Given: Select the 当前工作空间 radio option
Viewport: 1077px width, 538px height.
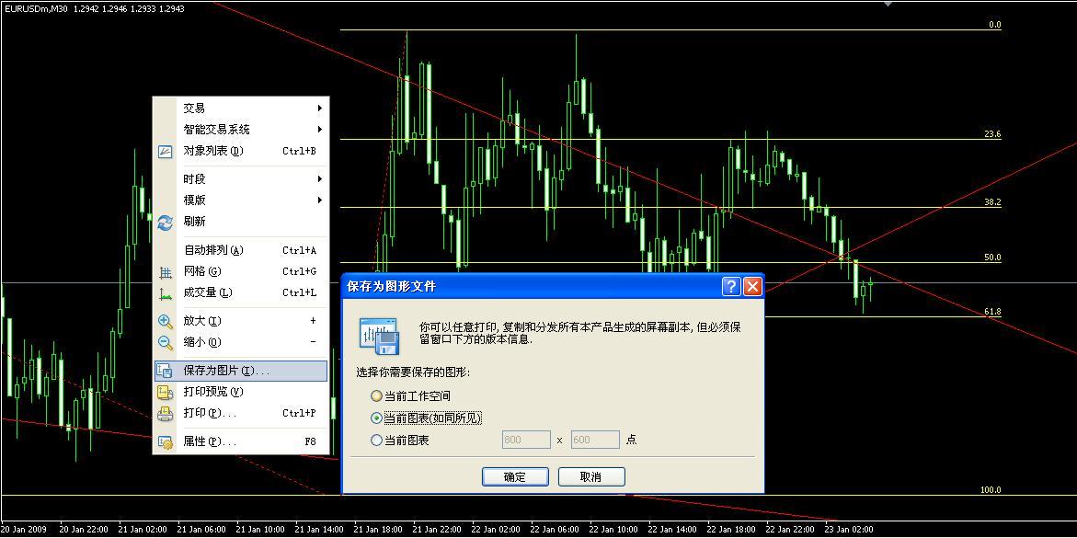Looking at the screenshot, I should point(376,396).
